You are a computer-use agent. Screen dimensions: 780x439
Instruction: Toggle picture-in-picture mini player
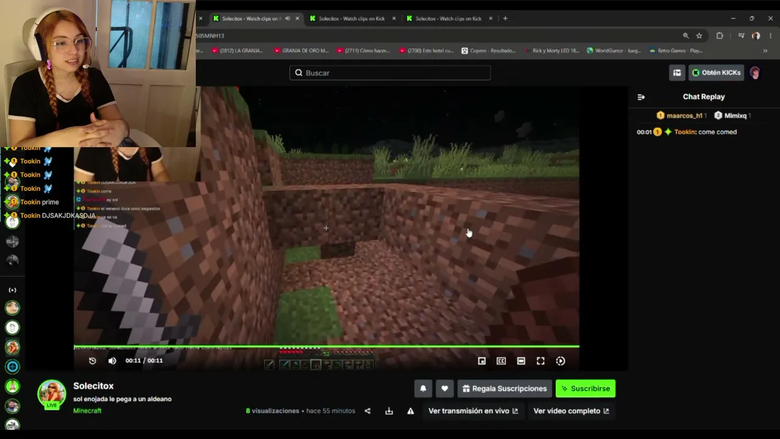[x=481, y=361]
